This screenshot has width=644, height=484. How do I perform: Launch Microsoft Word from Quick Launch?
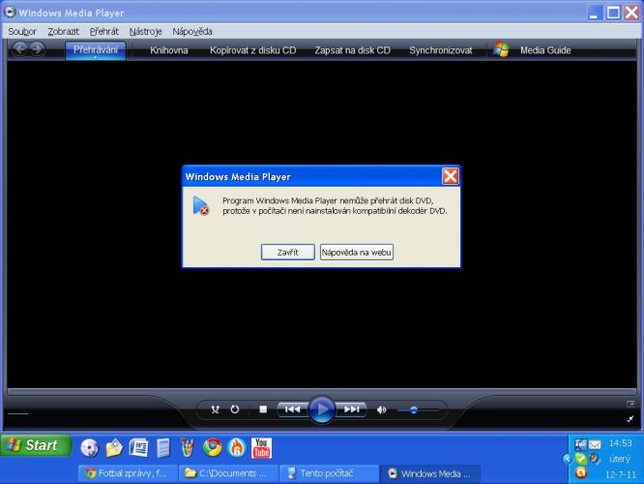point(138,448)
